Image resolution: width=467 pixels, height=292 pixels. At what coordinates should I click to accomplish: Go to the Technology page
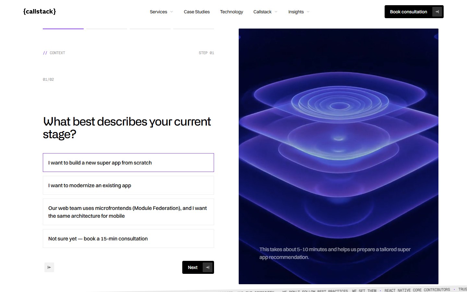pyautogui.click(x=232, y=12)
